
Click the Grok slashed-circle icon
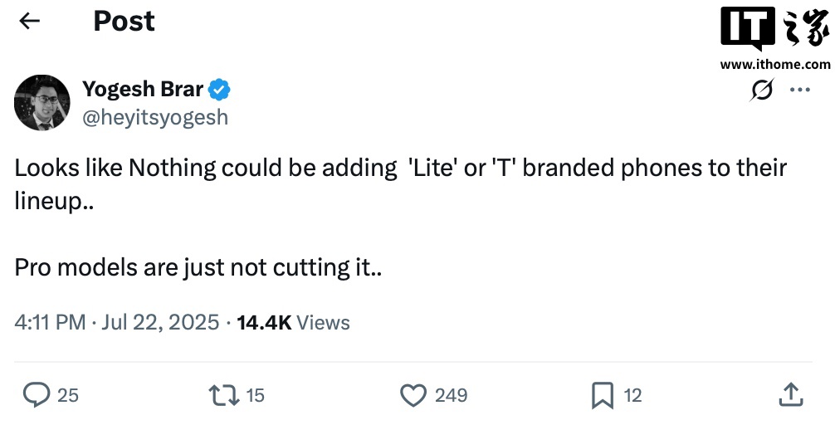(x=761, y=90)
